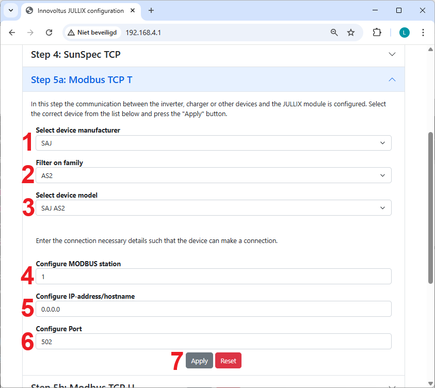The width and height of the screenshot is (435, 388).
Task: Select the Innovoltus JULLIX configuration tab
Action: coord(80,10)
